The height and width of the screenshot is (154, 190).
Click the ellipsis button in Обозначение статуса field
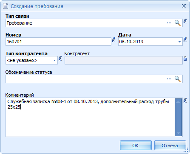click(x=169, y=79)
